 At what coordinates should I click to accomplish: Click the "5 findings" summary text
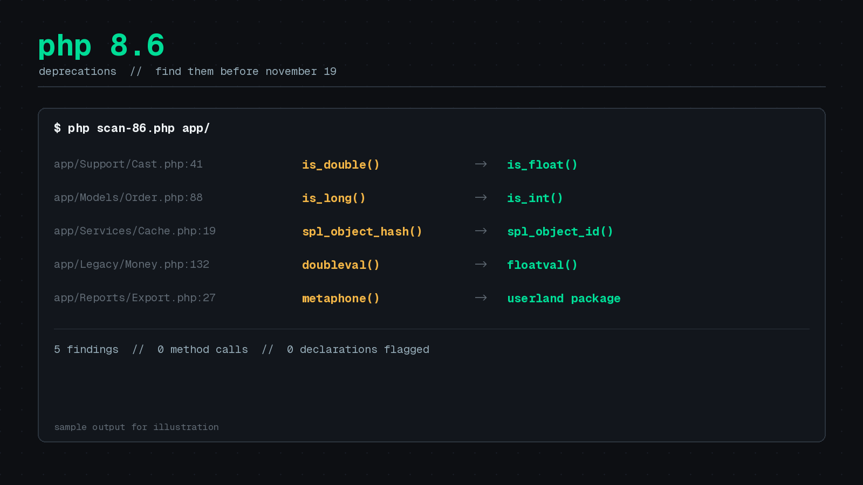[86, 350]
